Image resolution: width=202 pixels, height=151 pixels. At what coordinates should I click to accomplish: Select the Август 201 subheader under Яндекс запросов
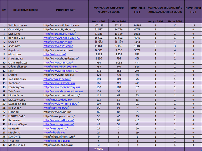(x=99, y=21)
